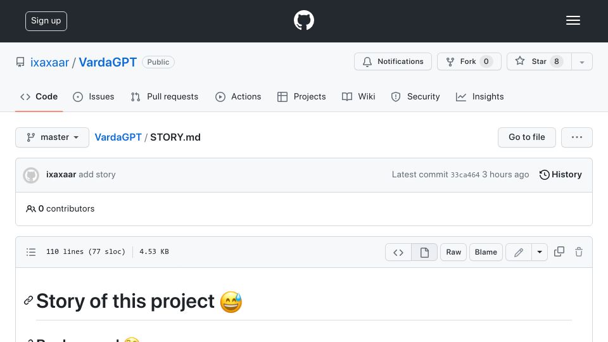Image resolution: width=608 pixels, height=342 pixels.
Task: Open the Wiki tab
Action: [358, 96]
